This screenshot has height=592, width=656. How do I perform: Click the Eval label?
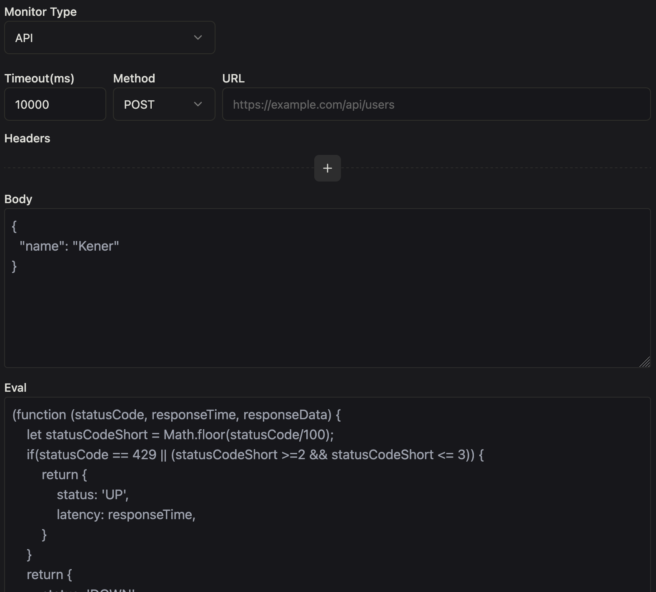15,388
